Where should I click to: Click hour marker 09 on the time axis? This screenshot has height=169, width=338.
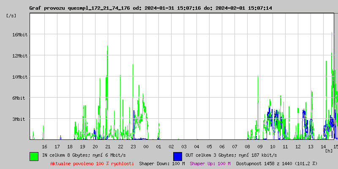pos(260,146)
